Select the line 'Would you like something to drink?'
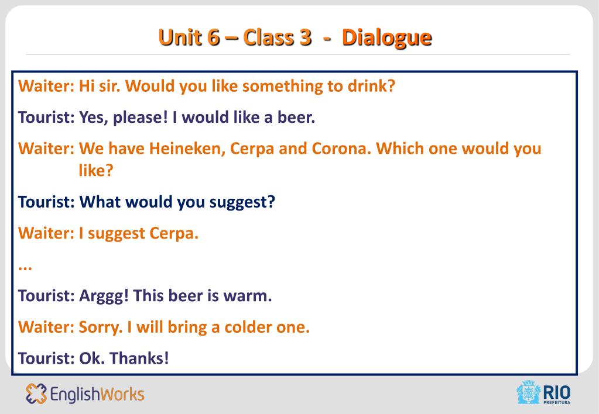599x414 pixels. 260,86
